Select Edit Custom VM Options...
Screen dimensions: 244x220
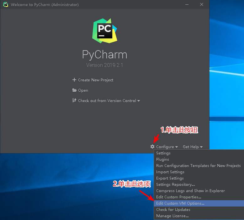[199, 203]
